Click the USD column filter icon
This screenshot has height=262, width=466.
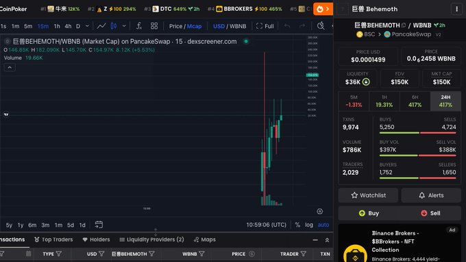tap(101, 254)
